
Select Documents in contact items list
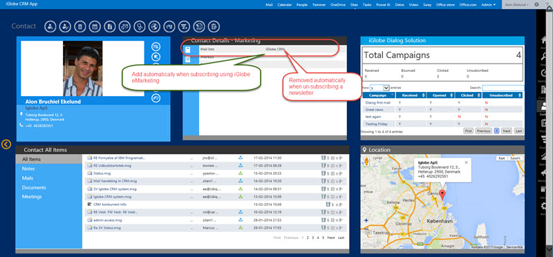click(x=34, y=187)
